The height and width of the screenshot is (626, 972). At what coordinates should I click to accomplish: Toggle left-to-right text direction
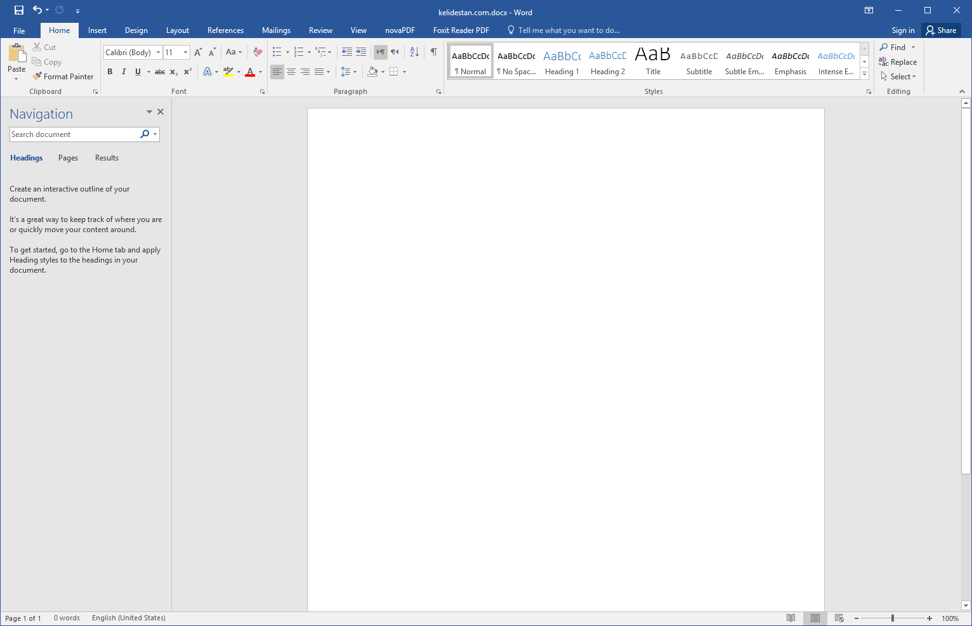[381, 52]
